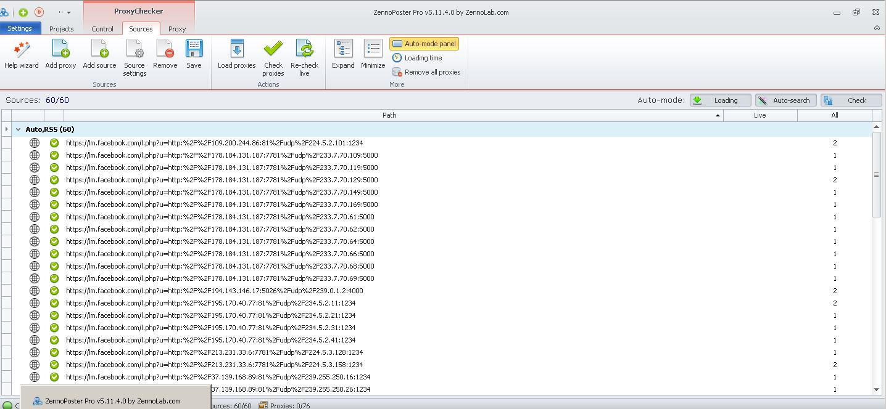Toggle the Auto-mode panel button
Viewport: 886px width, 409px height.
pos(424,44)
